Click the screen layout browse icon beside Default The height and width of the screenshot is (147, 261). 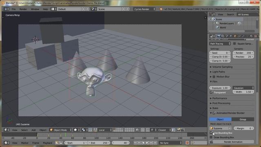pyautogui.click(x=53, y=9)
